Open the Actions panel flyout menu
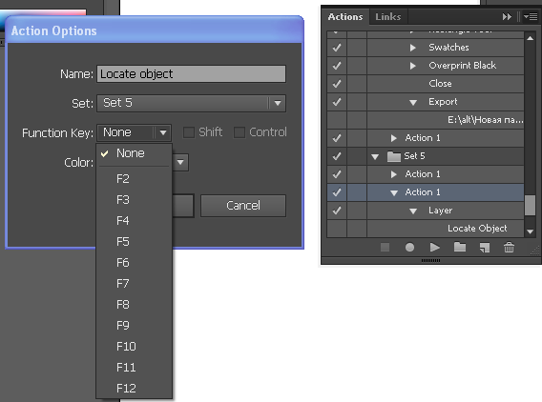Image resolution: width=542 pixels, height=402 pixels. (531, 16)
